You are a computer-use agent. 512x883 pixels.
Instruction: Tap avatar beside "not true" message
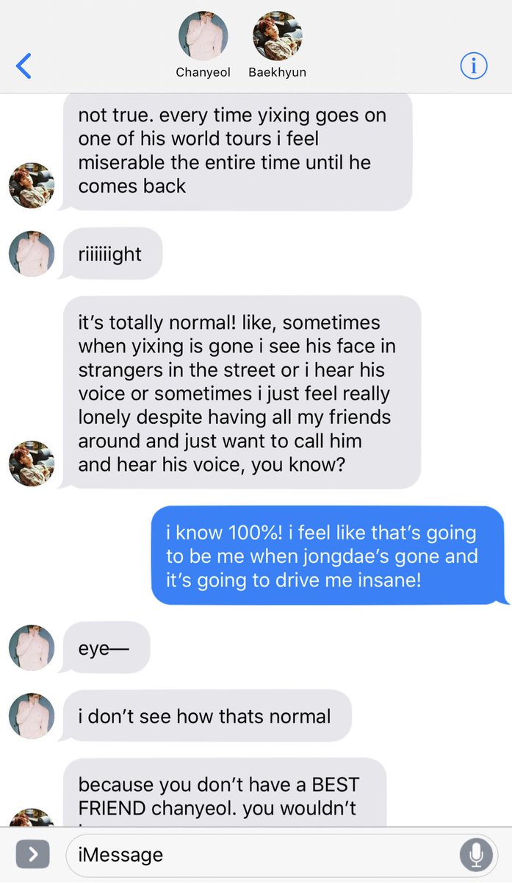point(32,185)
